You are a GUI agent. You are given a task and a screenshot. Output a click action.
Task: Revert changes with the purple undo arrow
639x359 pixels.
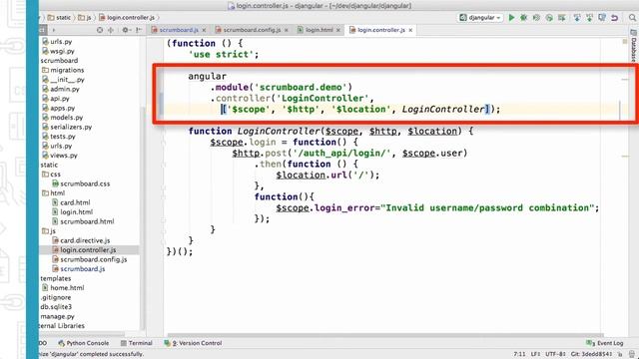pyautogui.click(x=615, y=18)
